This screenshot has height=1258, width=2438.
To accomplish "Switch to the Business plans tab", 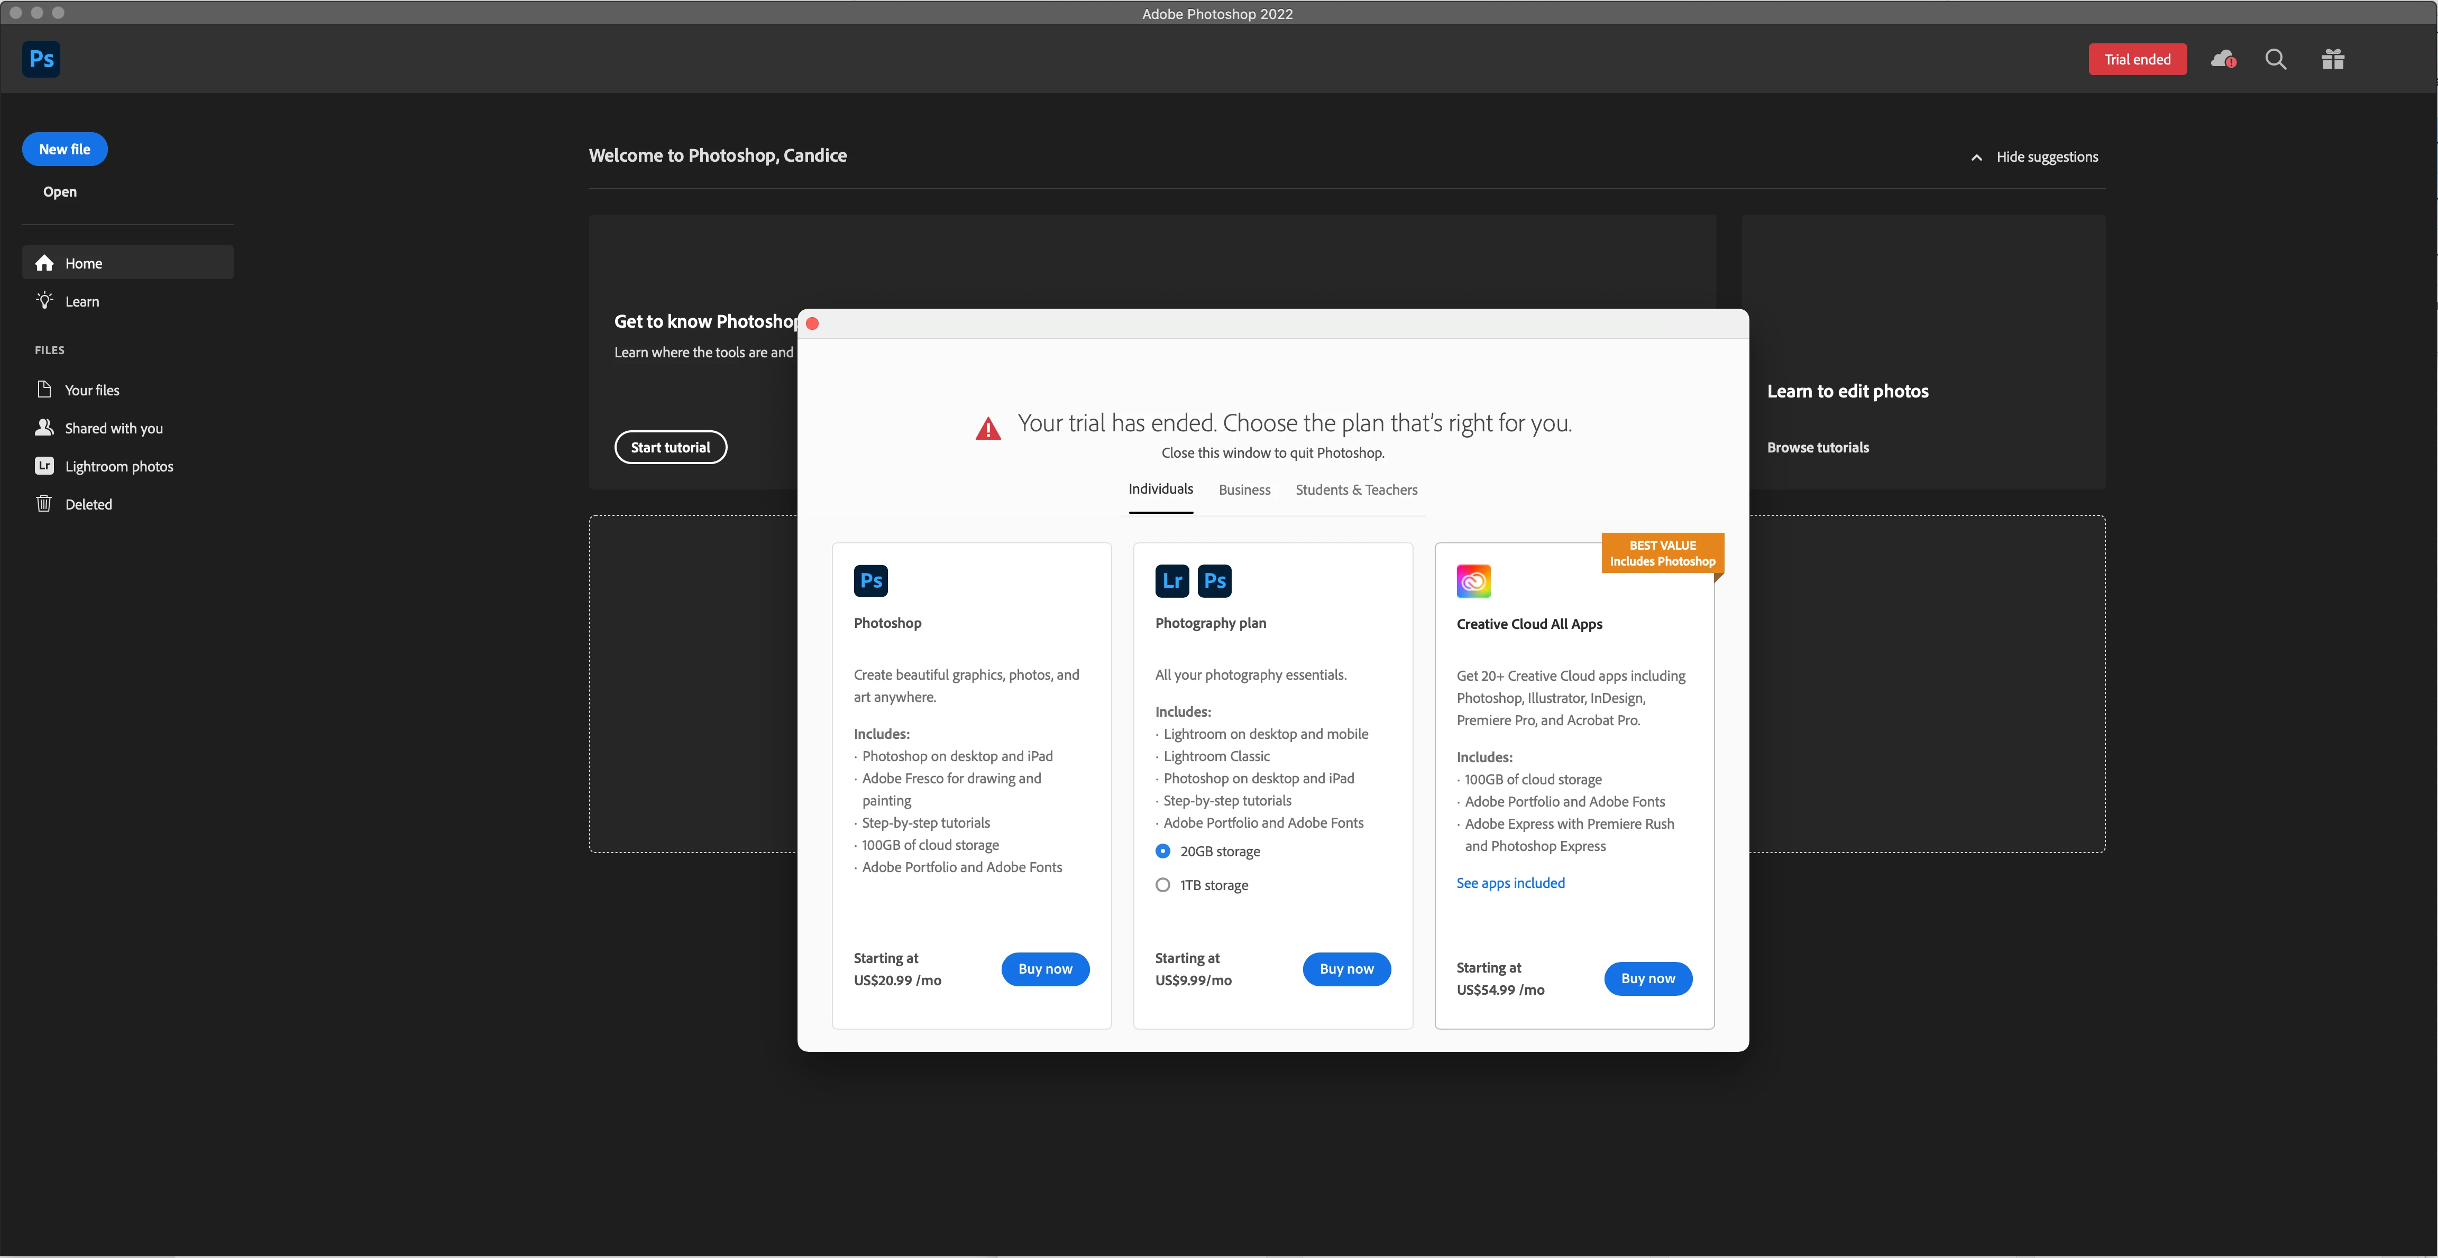I will click(x=1244, y=489).
